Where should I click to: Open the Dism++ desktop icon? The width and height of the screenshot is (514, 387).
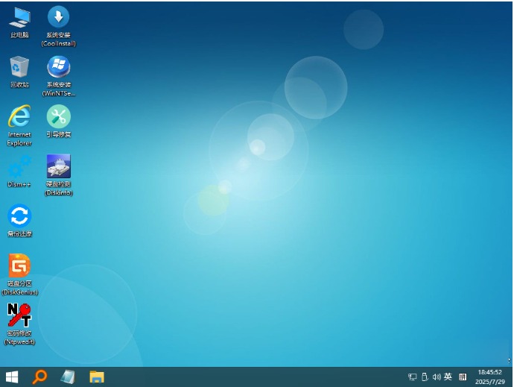click(x=19, y=172)
